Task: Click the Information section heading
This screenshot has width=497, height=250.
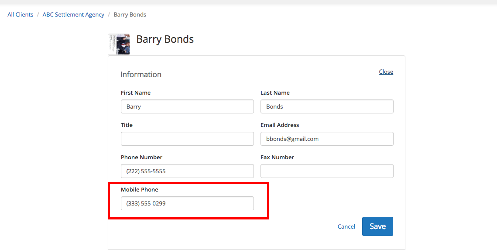Action: (141, 75)
